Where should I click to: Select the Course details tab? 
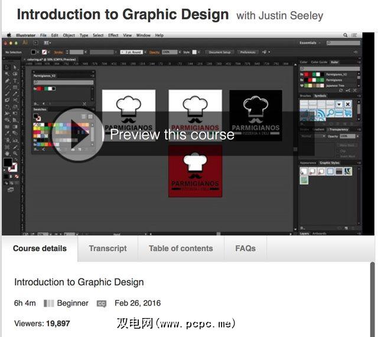(40, 248)
